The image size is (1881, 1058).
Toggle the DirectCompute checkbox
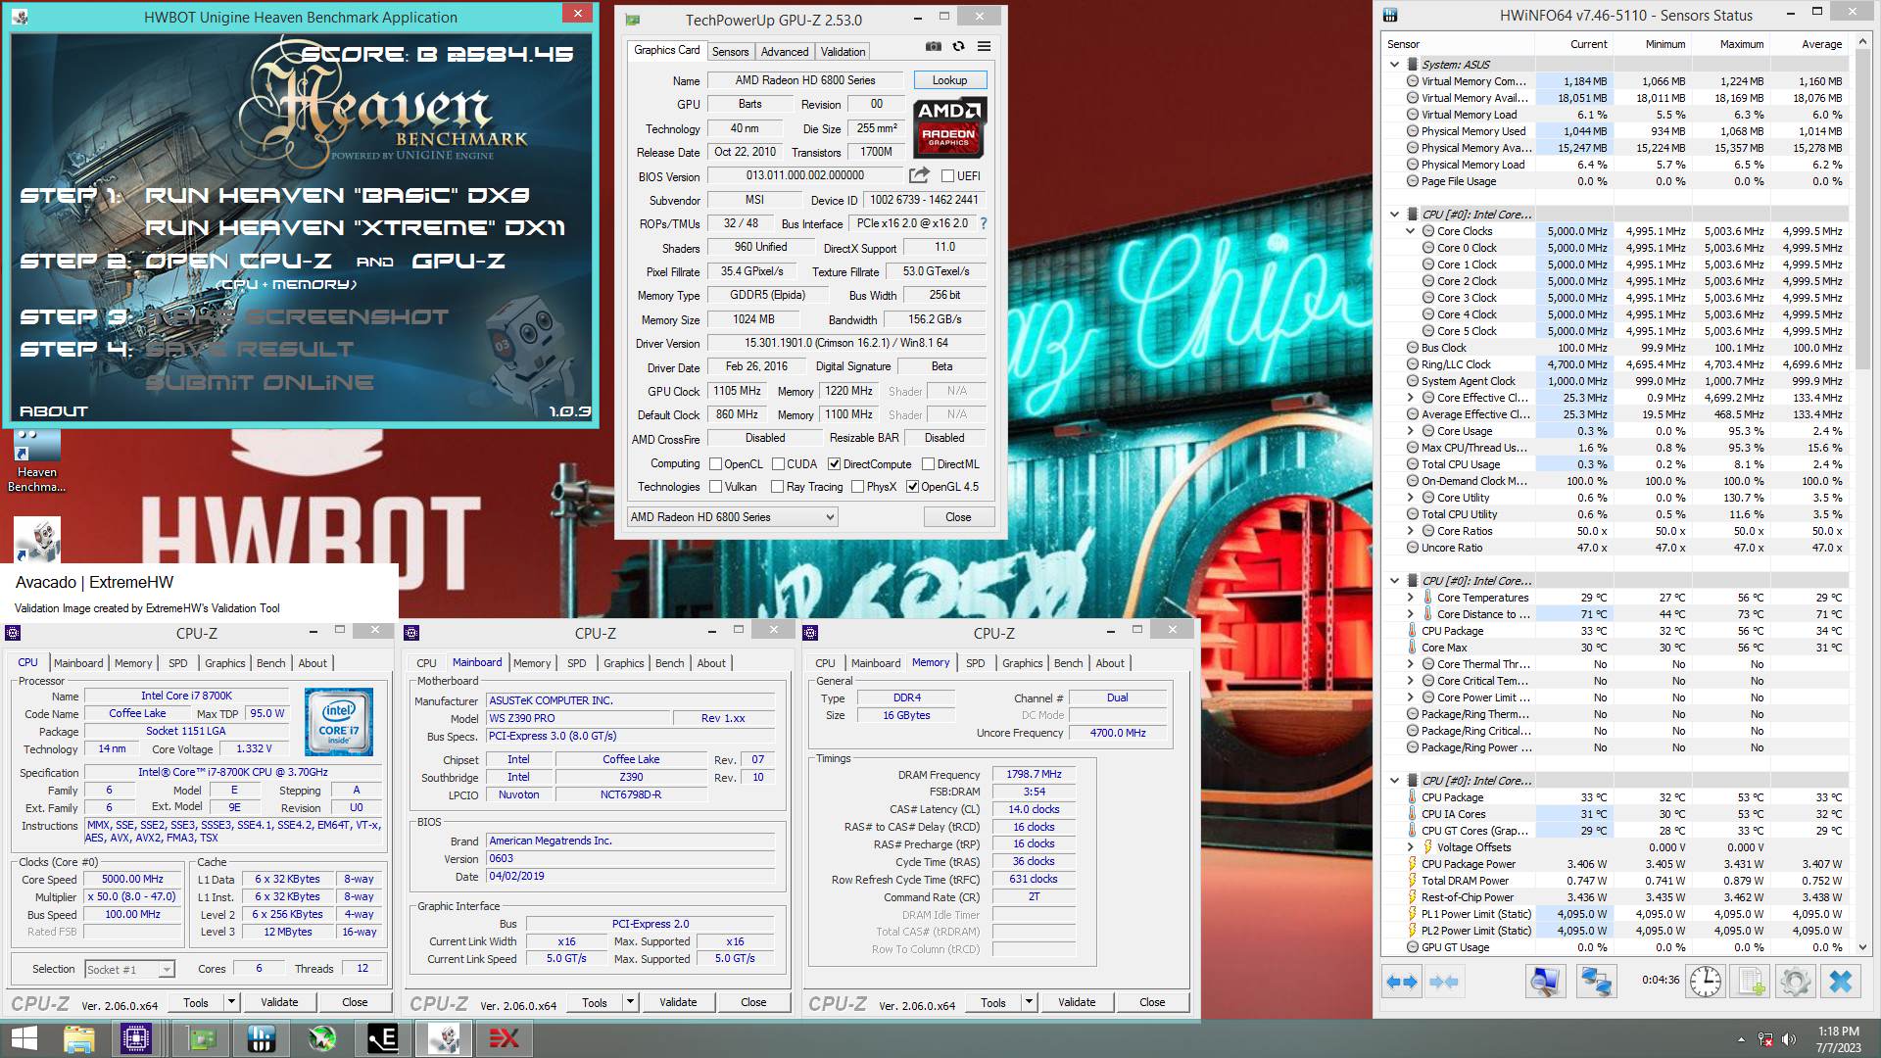pos(834,464)
